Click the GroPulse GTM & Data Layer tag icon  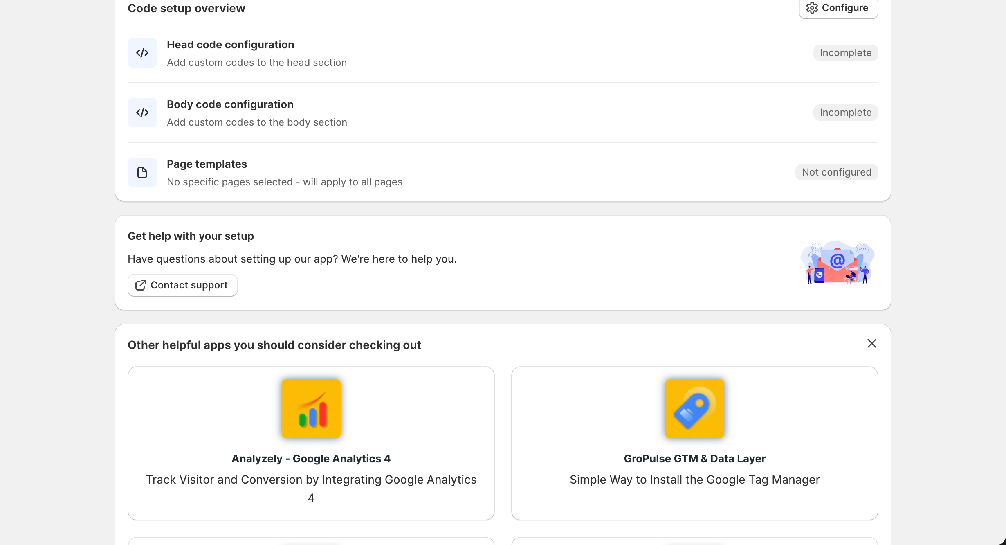tap(695, 409)
